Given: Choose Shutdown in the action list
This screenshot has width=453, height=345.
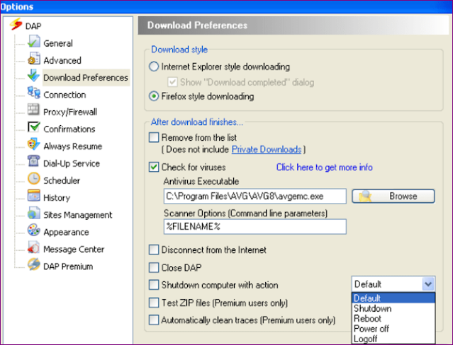Looking at the screenshot, I should click(x=393, y=308).
